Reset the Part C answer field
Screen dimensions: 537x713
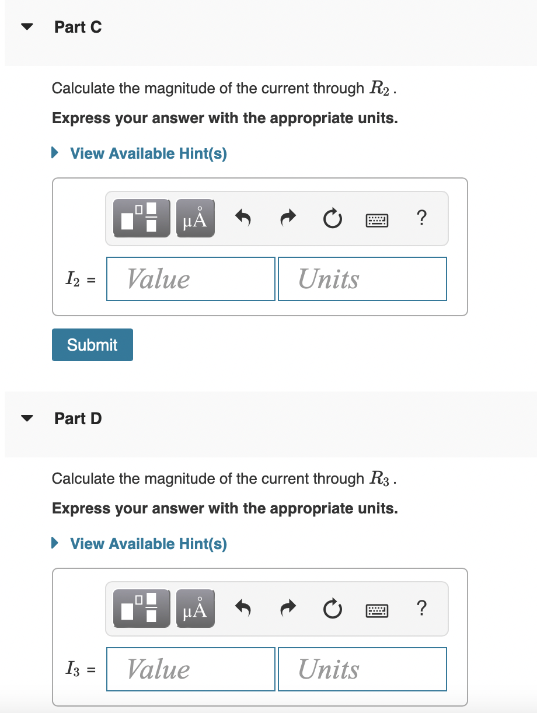(x=332, y=219)
